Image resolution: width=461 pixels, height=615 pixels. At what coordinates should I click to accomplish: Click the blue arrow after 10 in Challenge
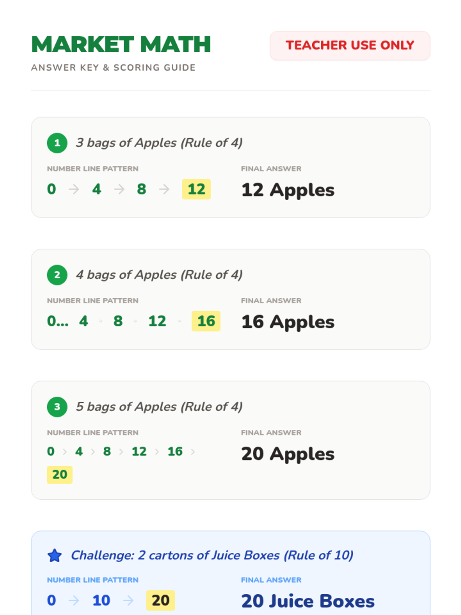(128, 600)
